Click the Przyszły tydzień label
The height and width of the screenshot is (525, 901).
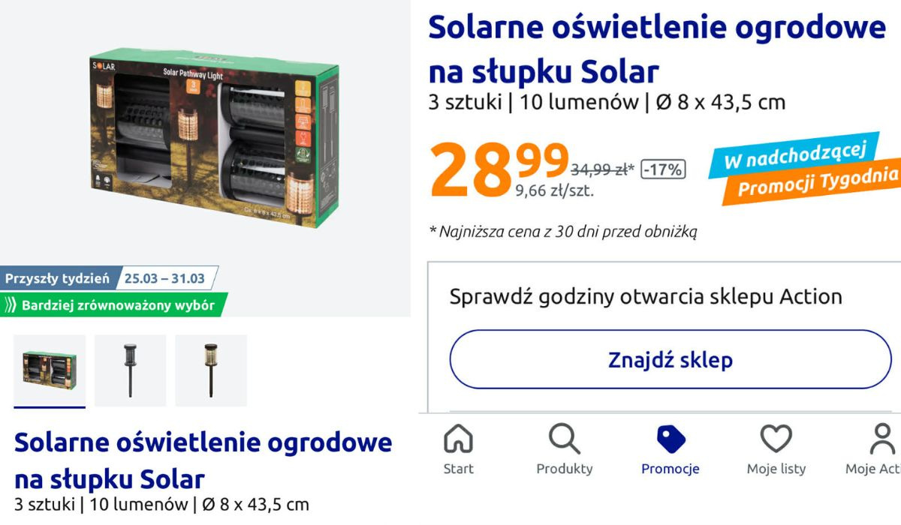(57, 278)
